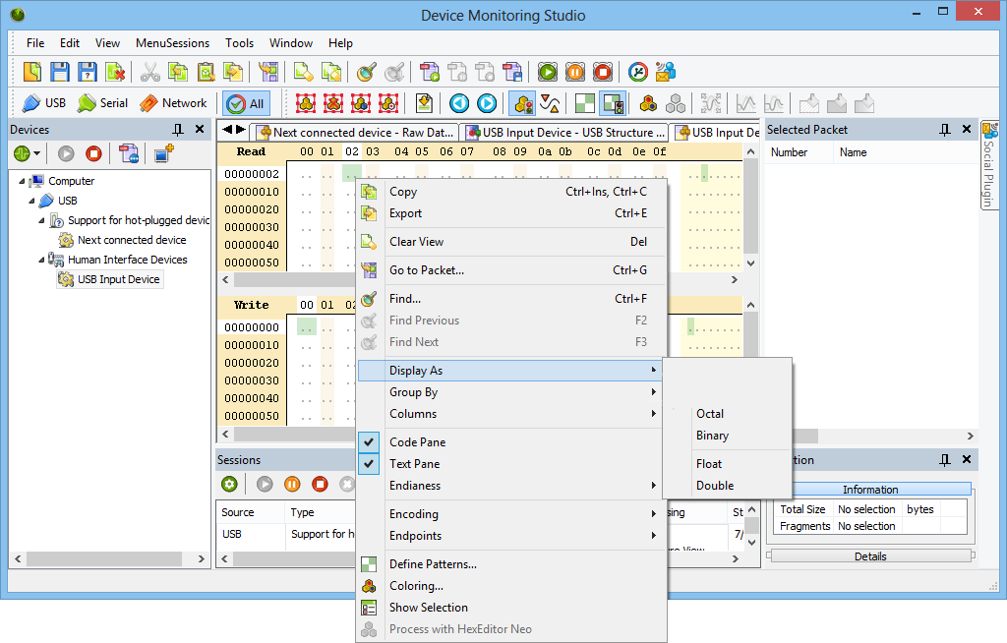Screen dimensions: 1007x643
Task: Click the Find magnifier icon in toolbar
Action: (367, 72)
